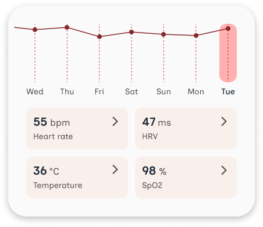Viewport: 263px width, 227px height.
Task: Choose the Tue day label
Action: (228, 91)
